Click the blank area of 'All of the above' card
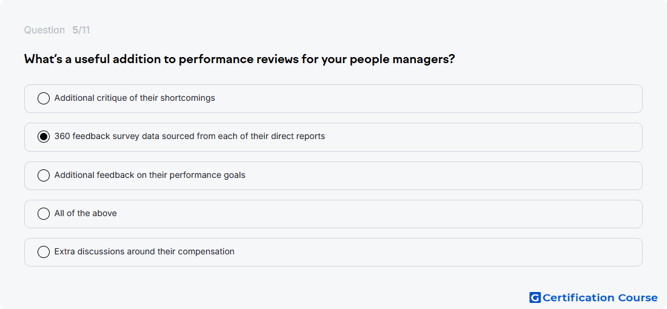 (x=378, y=214)
